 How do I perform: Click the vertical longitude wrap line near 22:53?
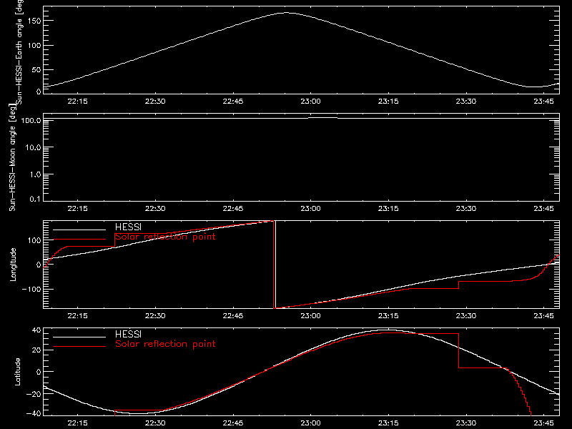tap(275, 265)
